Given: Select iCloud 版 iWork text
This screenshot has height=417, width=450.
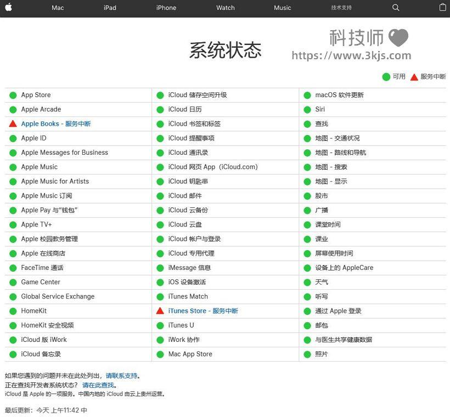Looking at the screenshot, I should click(x=44, y=340).
